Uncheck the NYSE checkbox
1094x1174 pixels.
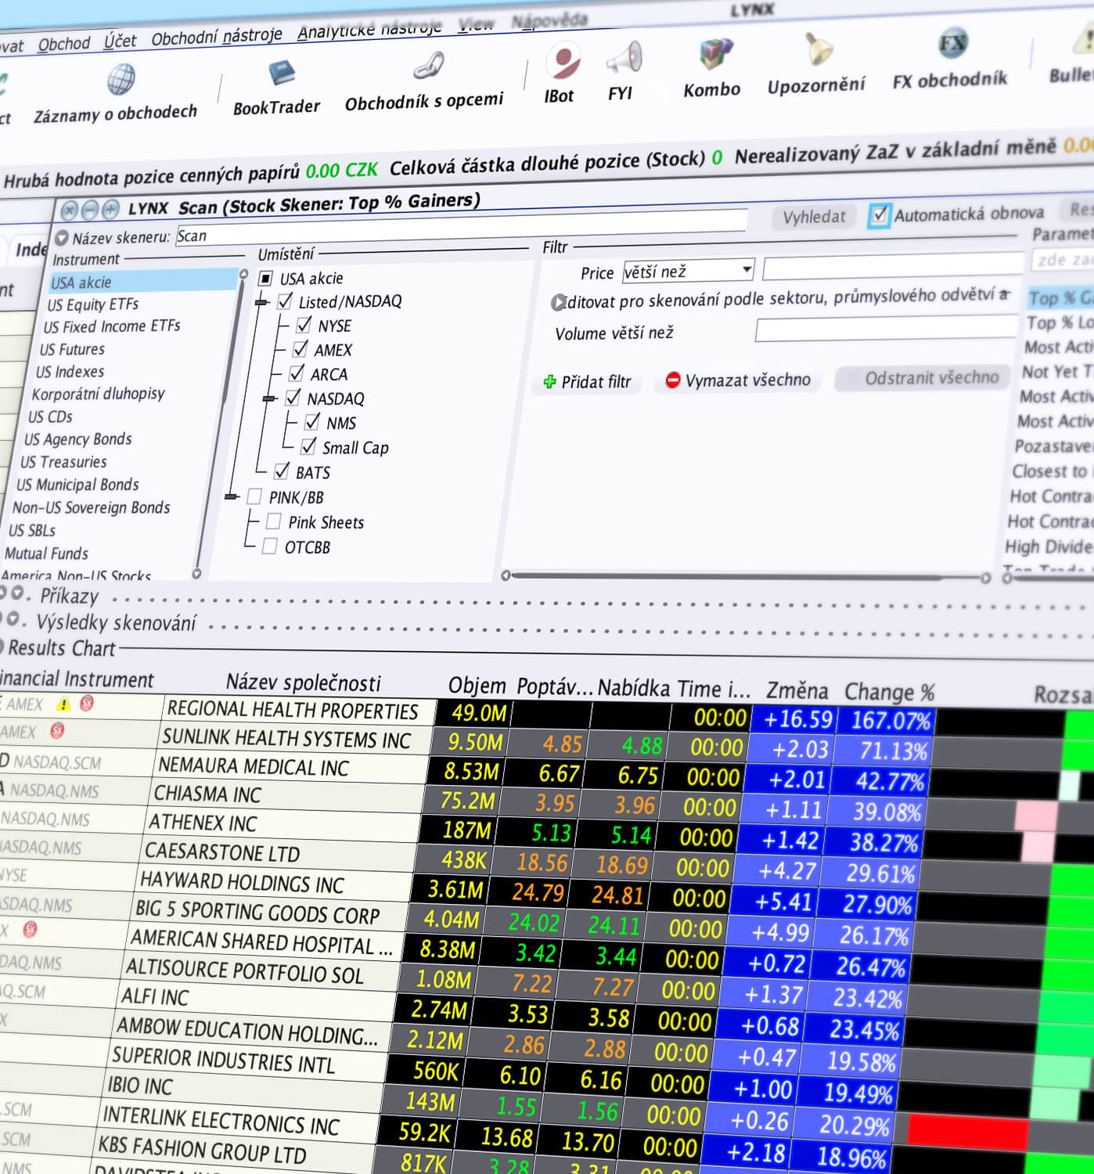click(304, 326)
